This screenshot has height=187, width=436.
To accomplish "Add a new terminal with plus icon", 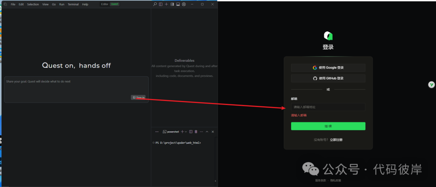I will (x=182, y=132).
